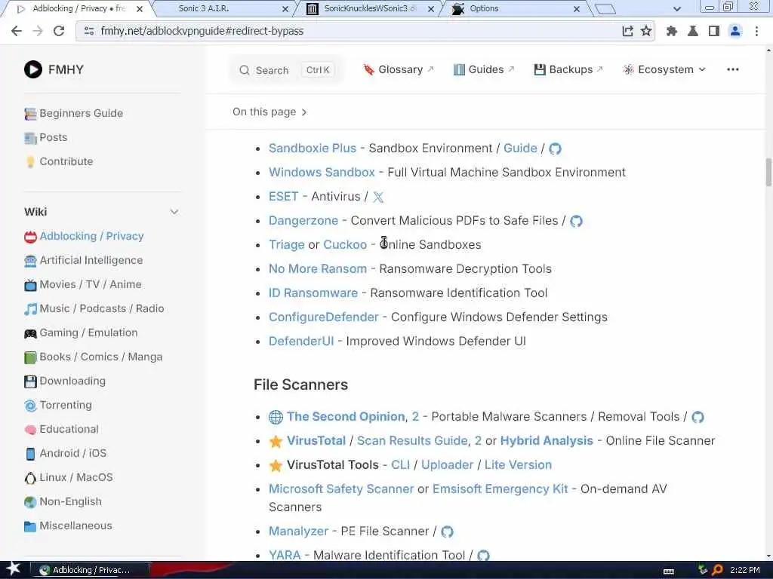This screenshot has height=579, width=773.
Task: Open Movies / TV / Anime section
Action: click(82, 284)
